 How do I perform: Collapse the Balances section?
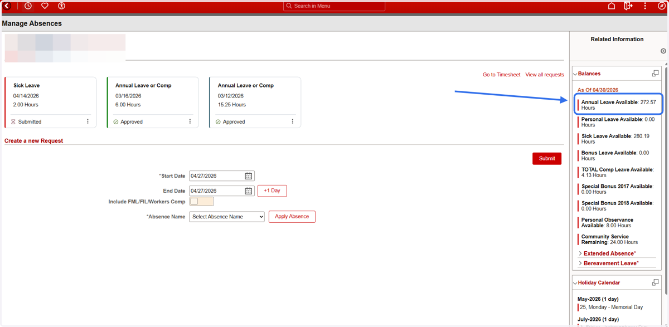click(x=575, y=74)
